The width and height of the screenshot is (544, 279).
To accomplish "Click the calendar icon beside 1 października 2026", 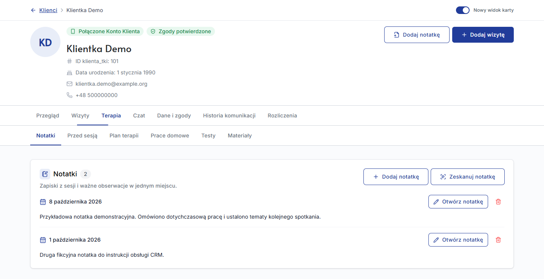I will (43, 240).
